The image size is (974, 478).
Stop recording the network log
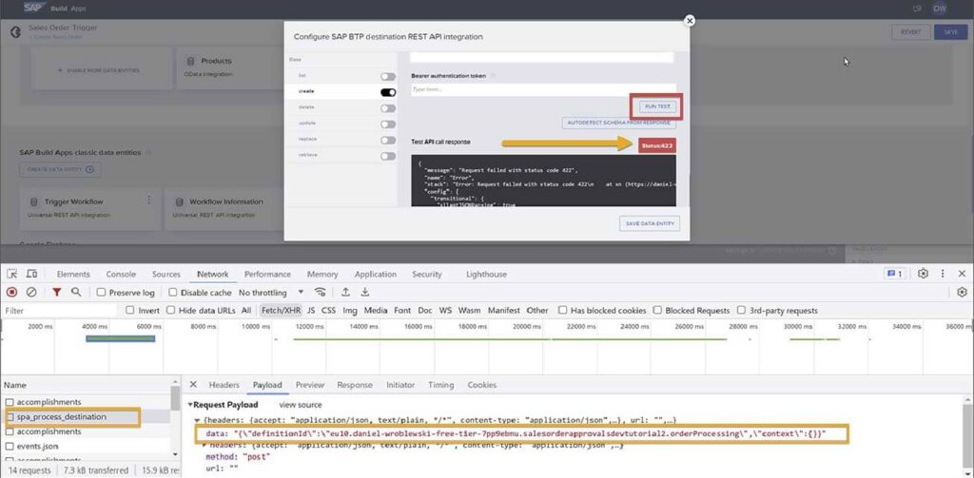[11, 292]
